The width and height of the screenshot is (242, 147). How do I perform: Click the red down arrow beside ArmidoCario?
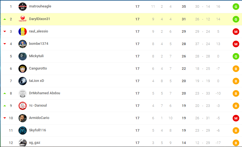[x=5, y=118]
